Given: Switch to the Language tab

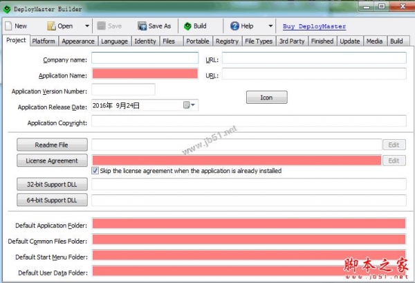Looking at the screenshot, I should click(114, 42).
